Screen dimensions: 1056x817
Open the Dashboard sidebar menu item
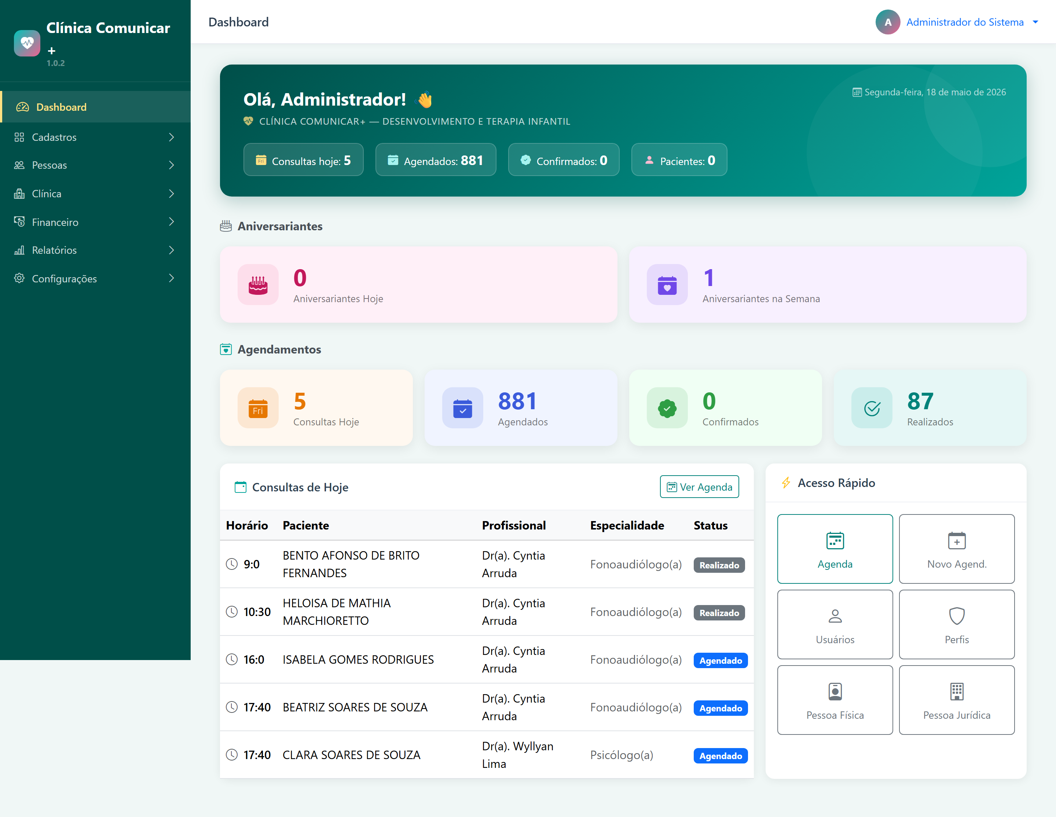(95, 107)
